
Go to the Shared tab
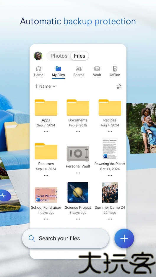(x=79, y=71)
